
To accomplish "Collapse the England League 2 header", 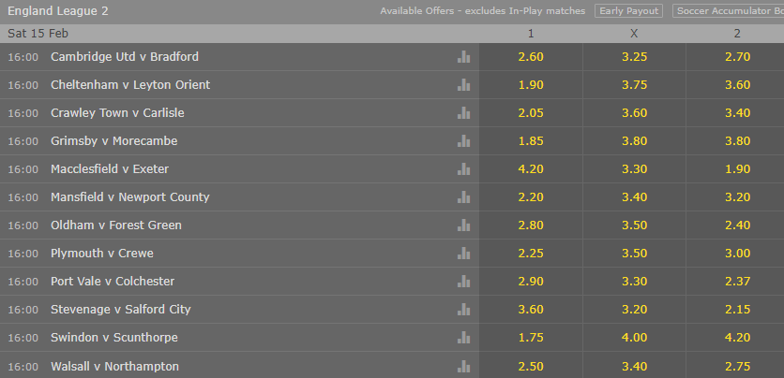I will point(58,11).
